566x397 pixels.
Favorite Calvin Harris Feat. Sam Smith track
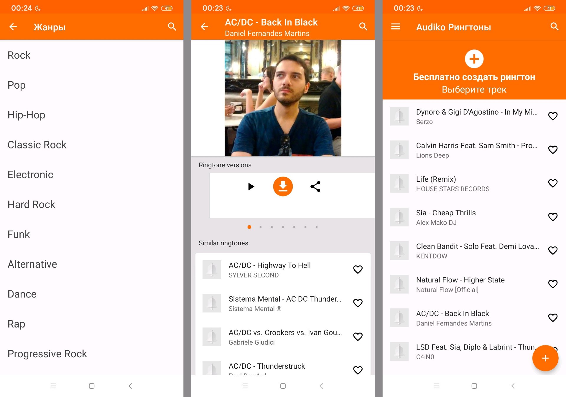coord(553,150)
